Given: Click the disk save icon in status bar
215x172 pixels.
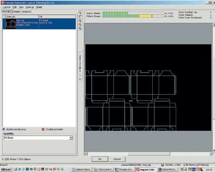Looking at the screenshot, I should coord(162,165).
